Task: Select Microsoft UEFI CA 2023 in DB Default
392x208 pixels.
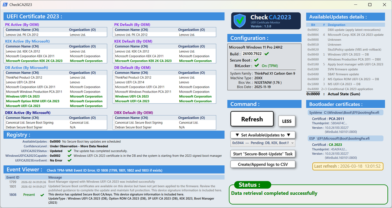Action: [x=164, y=101]
